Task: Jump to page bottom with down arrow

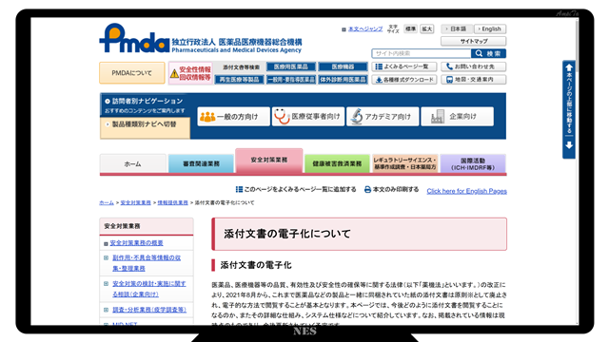Action: 569,145
